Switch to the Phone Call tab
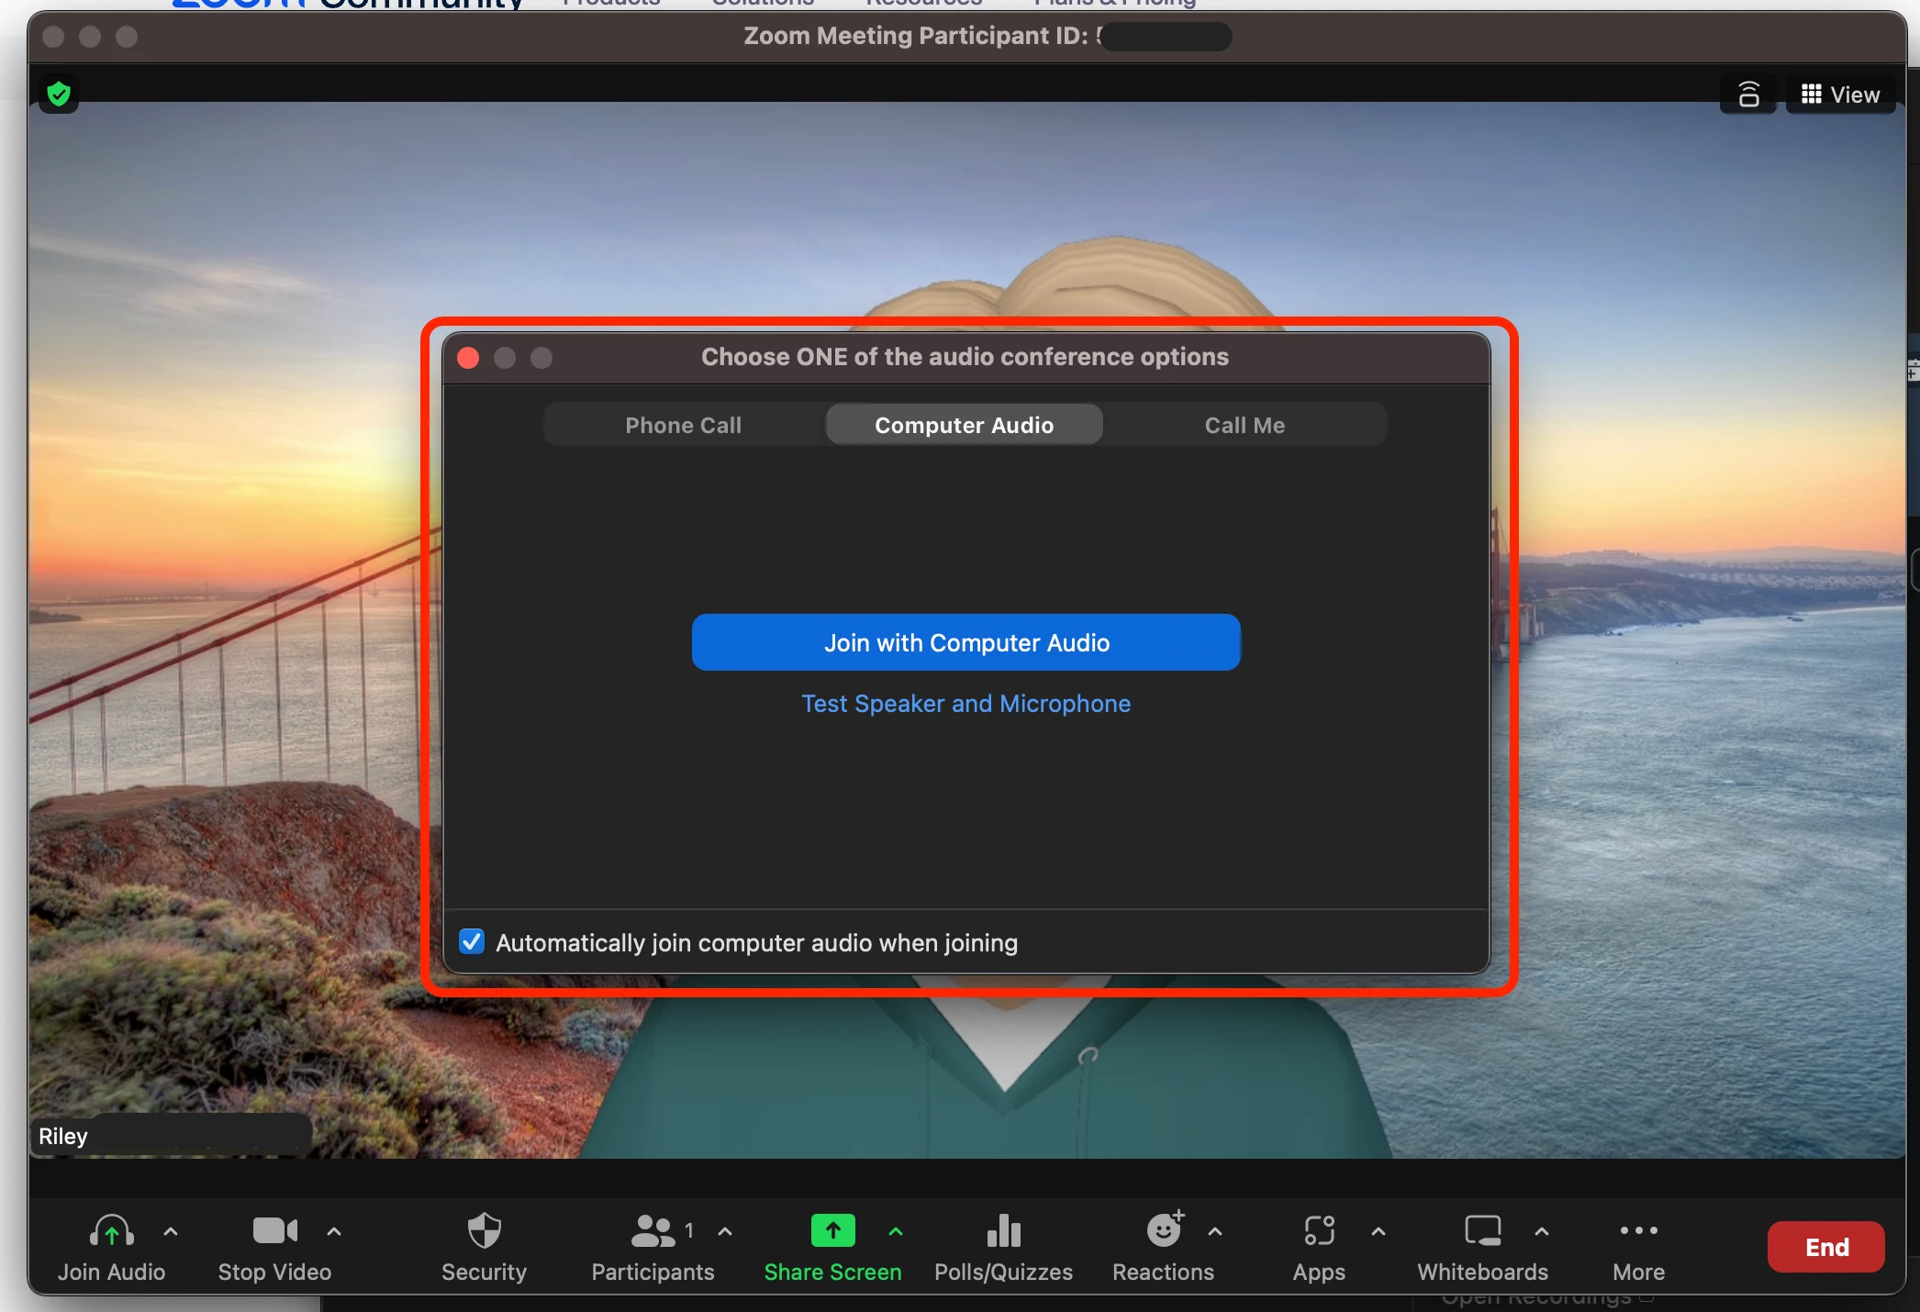The height and width of the screenshot is (1312, 1920). click(x=683, y=425)
